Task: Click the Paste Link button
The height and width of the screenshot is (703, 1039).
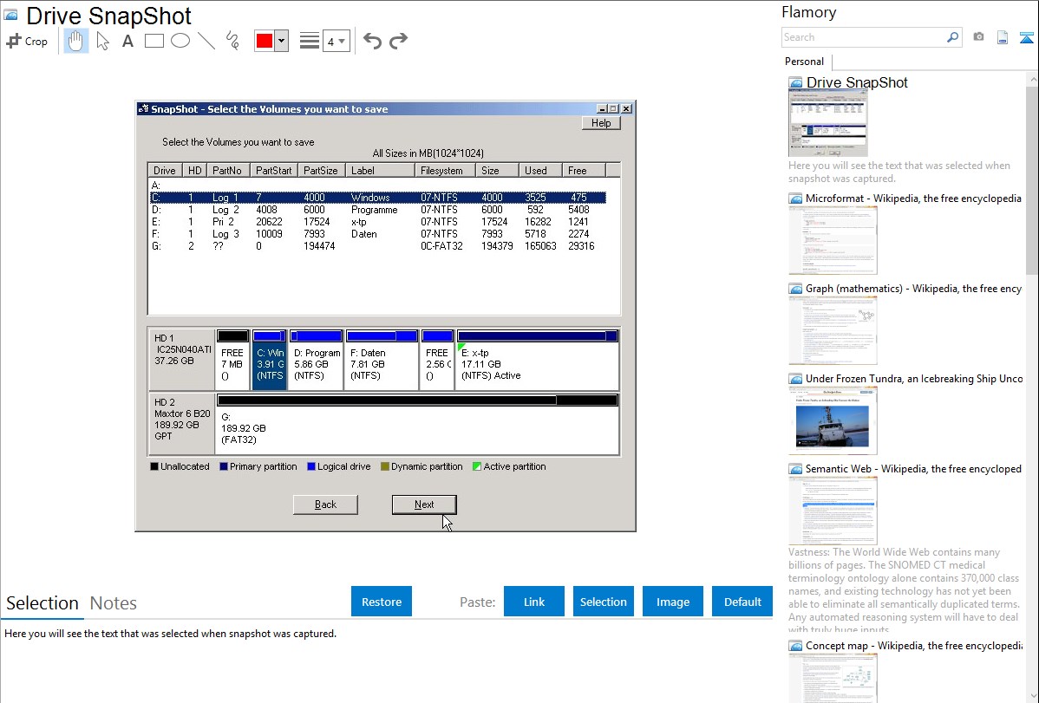Action: click(x=534, y=602)
